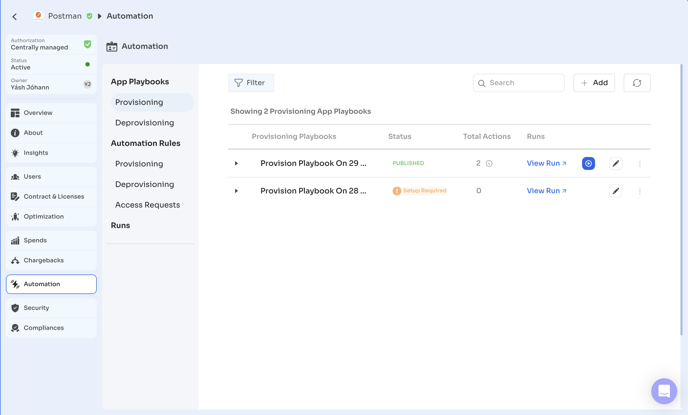The height and width of the screenshot is (415, 688).
Task: Expand Provision Playbook On 29 row
Action: coord(236,163)
